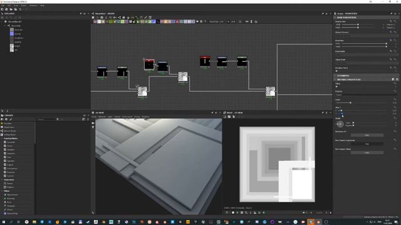The height and width of the screenshot is (225, 401).
Task: Open the Materials menu in 3D view
Action: (x=102, y=117)
